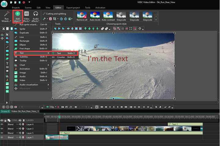Screen dimensions: 220x146
Task: Hide Layer 4 with its eye icon
Action: click(2, 124)
